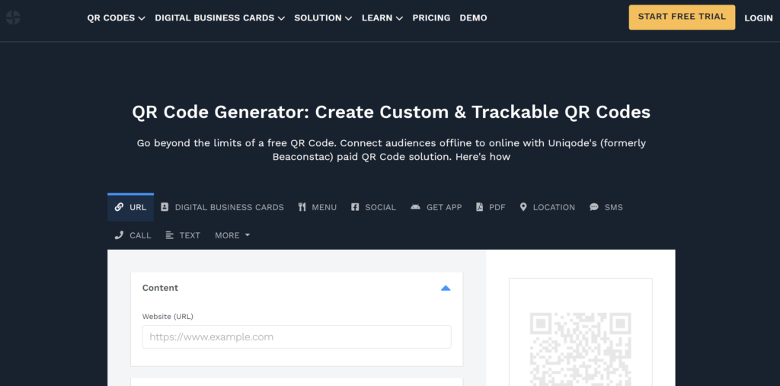780x386 pixels.
Task: Open the More QR types dropdown
Action: point(232,235)
